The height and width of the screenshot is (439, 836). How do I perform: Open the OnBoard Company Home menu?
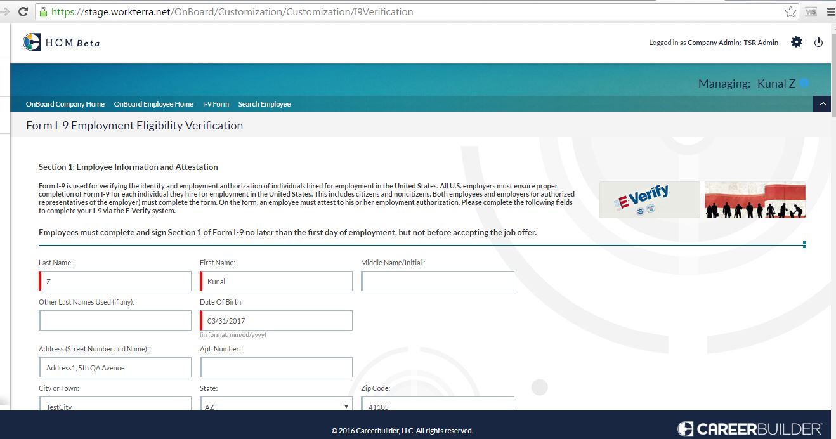[x=65, y=104]
